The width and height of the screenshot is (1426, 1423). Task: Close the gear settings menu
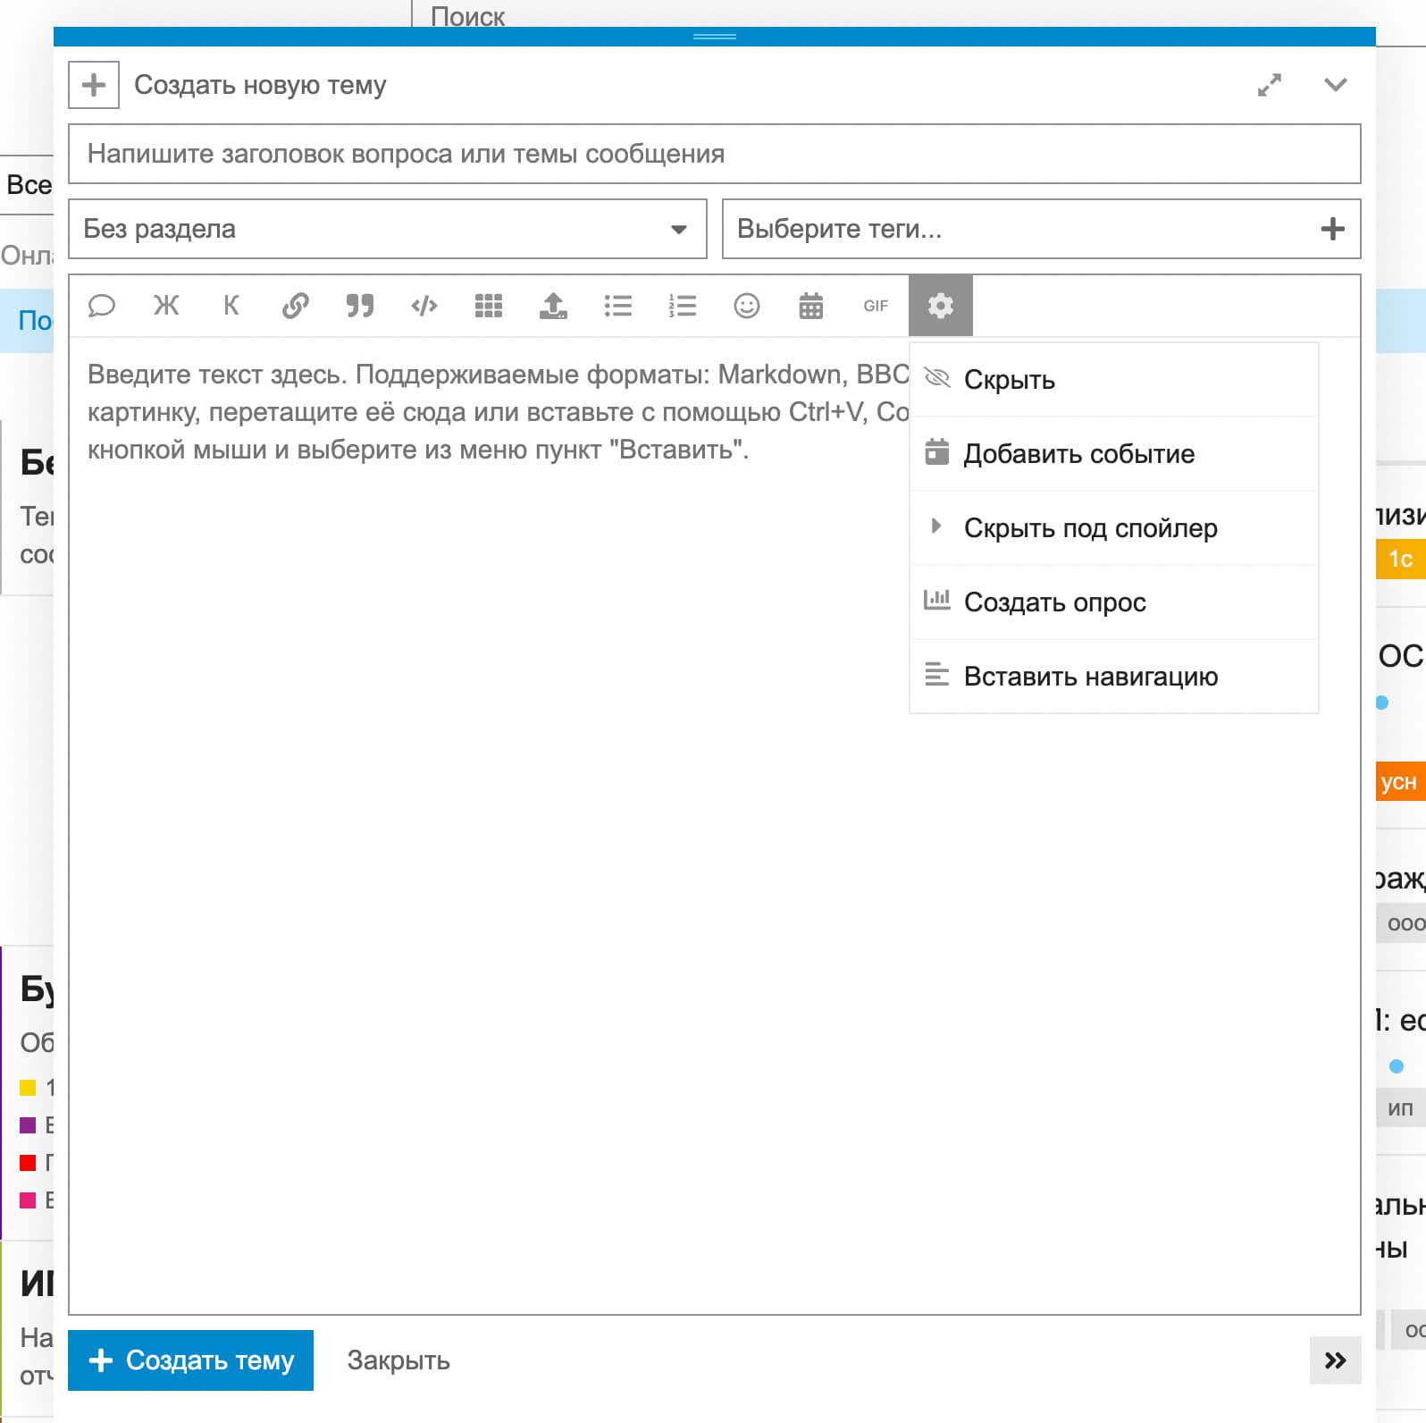[x=941, y=306]
